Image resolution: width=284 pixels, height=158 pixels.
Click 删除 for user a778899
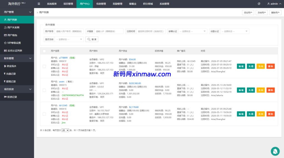click(x=271, y=66)
